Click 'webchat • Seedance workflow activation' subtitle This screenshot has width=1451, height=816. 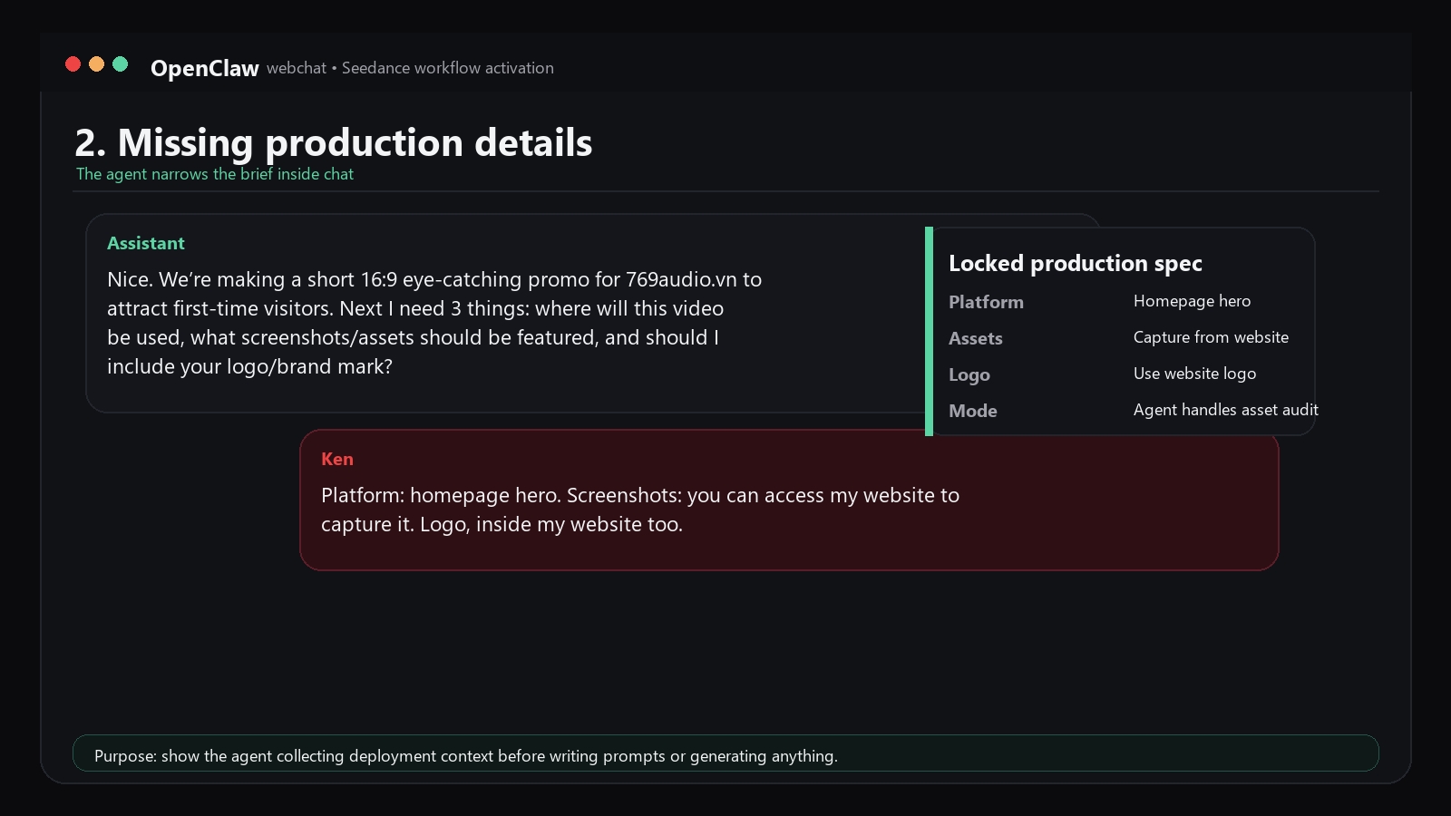coord(410,68)
